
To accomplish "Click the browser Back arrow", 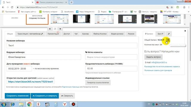I will (x=3, y=7).
